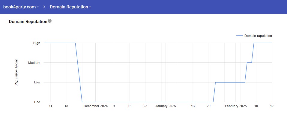The height and width of the screenshot is (120, 287).
Task: Open the book4party.com domain dropdown
Action: [x=21, y=7]
